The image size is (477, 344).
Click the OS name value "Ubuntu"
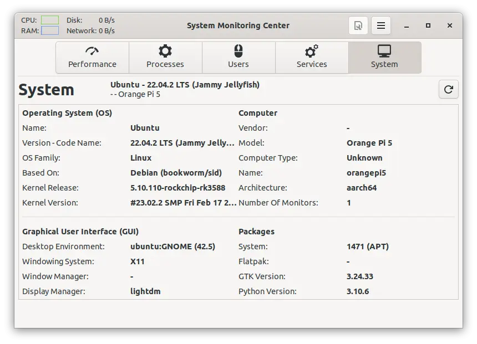pyautogui.click(x=145, y=128)
